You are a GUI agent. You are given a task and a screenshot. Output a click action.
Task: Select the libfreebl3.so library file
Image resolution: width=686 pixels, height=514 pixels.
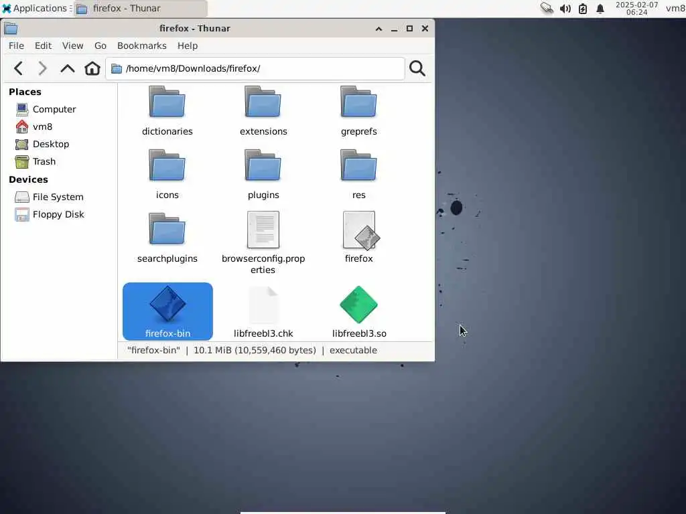(359, 312)
